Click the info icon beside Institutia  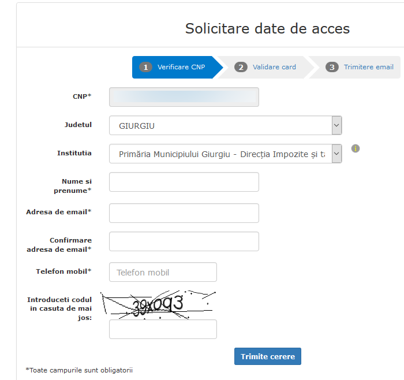point(356,148)
